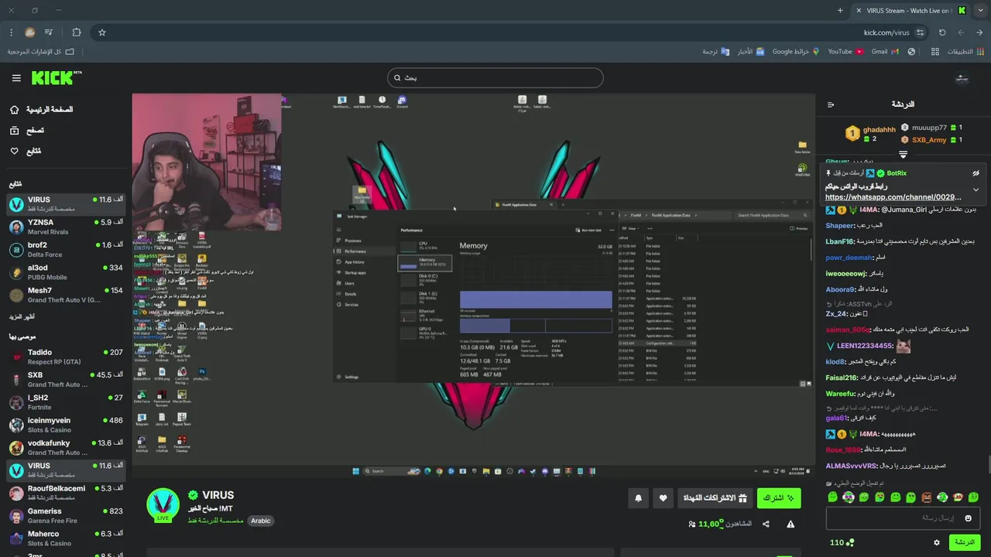The height and width of the screenshot is (557, 991).
Task: Expand Show More in following list
Action: click(x=22, y=317)
